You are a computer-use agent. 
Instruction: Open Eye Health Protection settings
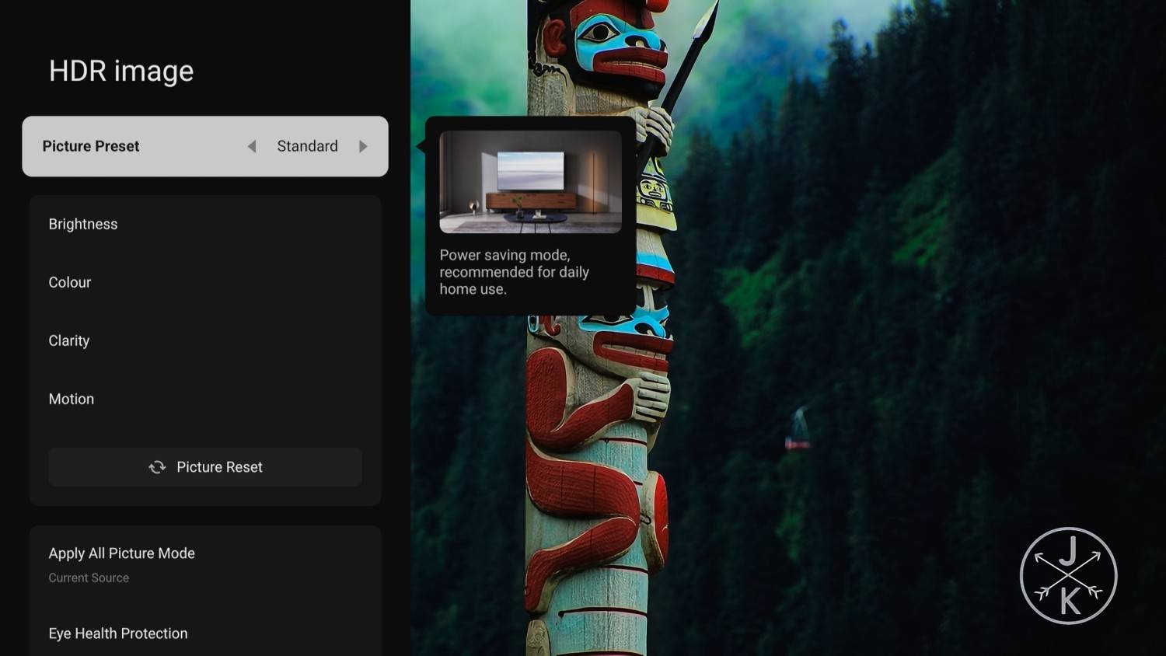118,633
